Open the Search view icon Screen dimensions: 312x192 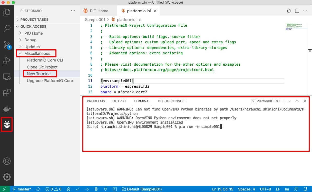pos(7,28)
